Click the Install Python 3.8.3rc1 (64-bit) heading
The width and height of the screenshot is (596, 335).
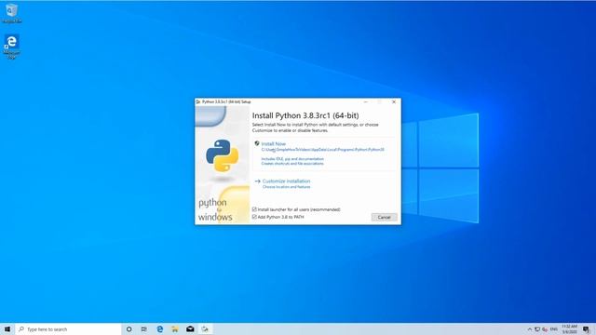pyautogui.click(x=305, y=115)
